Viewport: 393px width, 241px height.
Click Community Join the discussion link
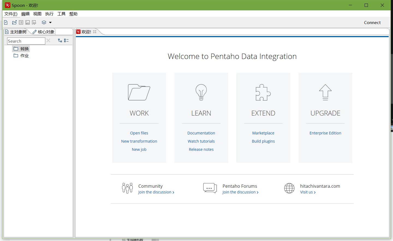tap(156, 192)
